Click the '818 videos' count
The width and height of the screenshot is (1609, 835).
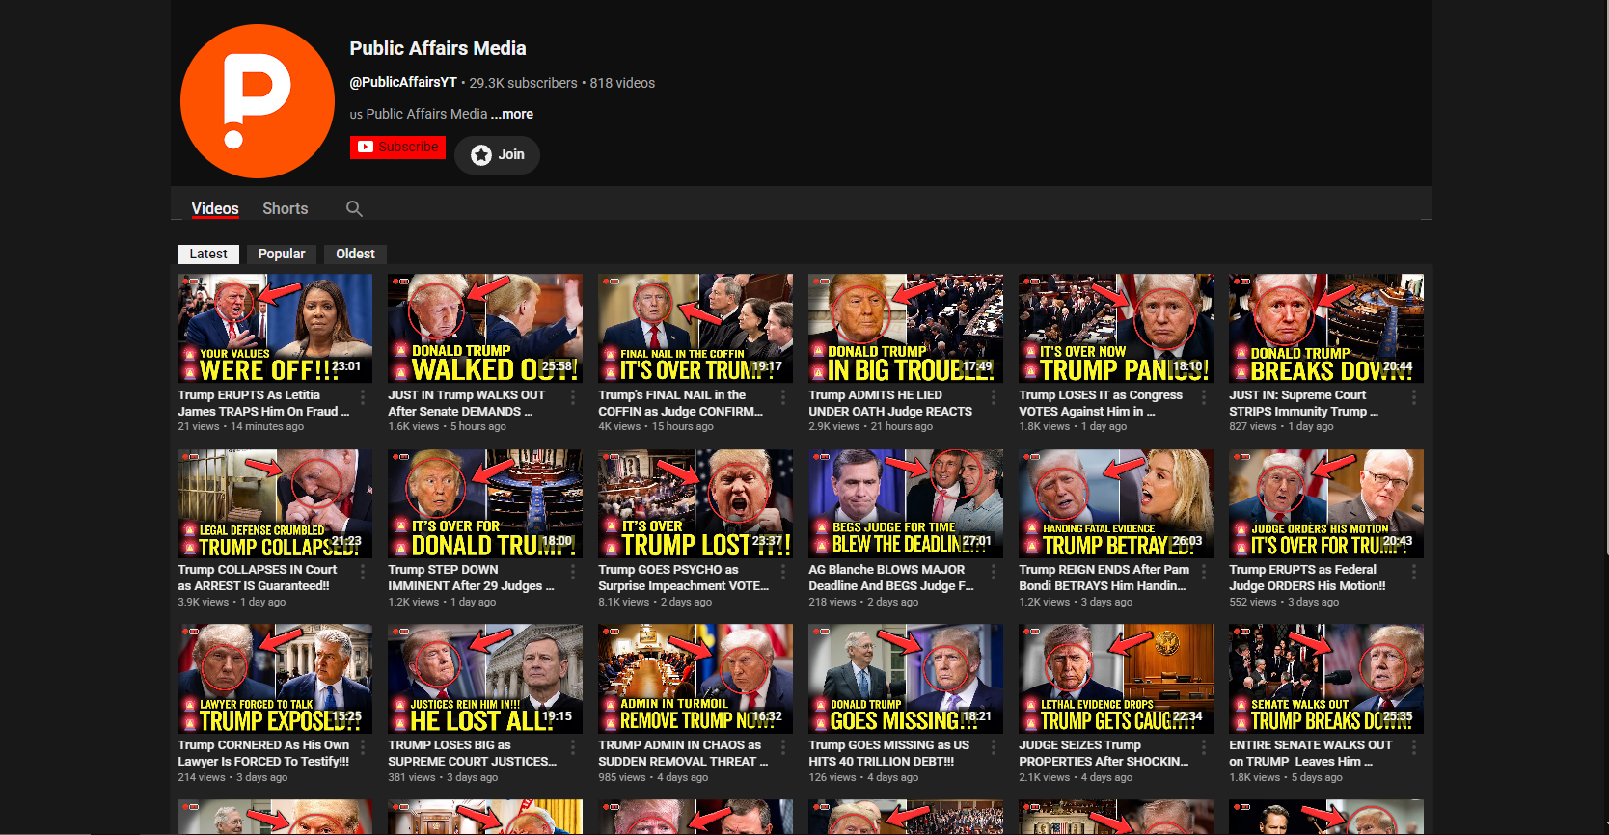pos(622,83)
